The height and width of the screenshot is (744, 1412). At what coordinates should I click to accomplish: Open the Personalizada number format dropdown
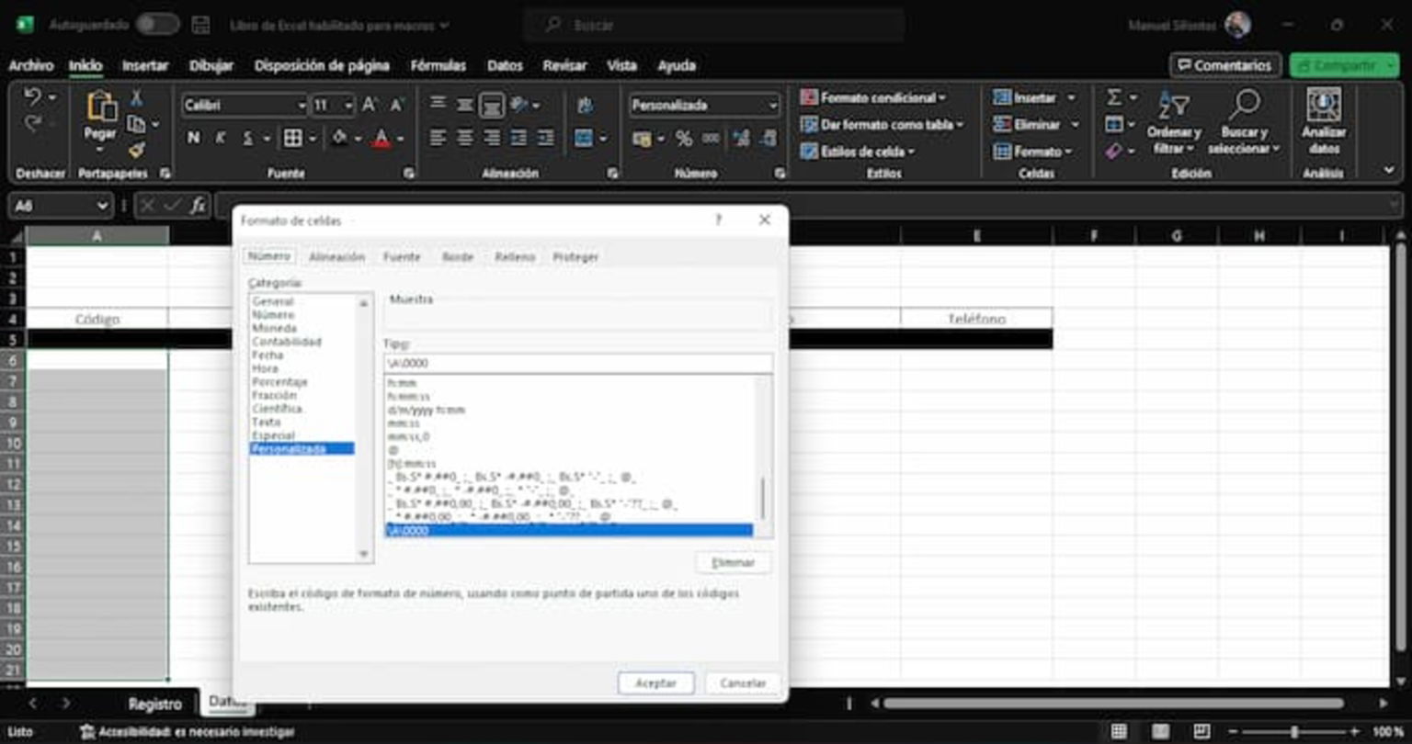click(x=772, y=106)
